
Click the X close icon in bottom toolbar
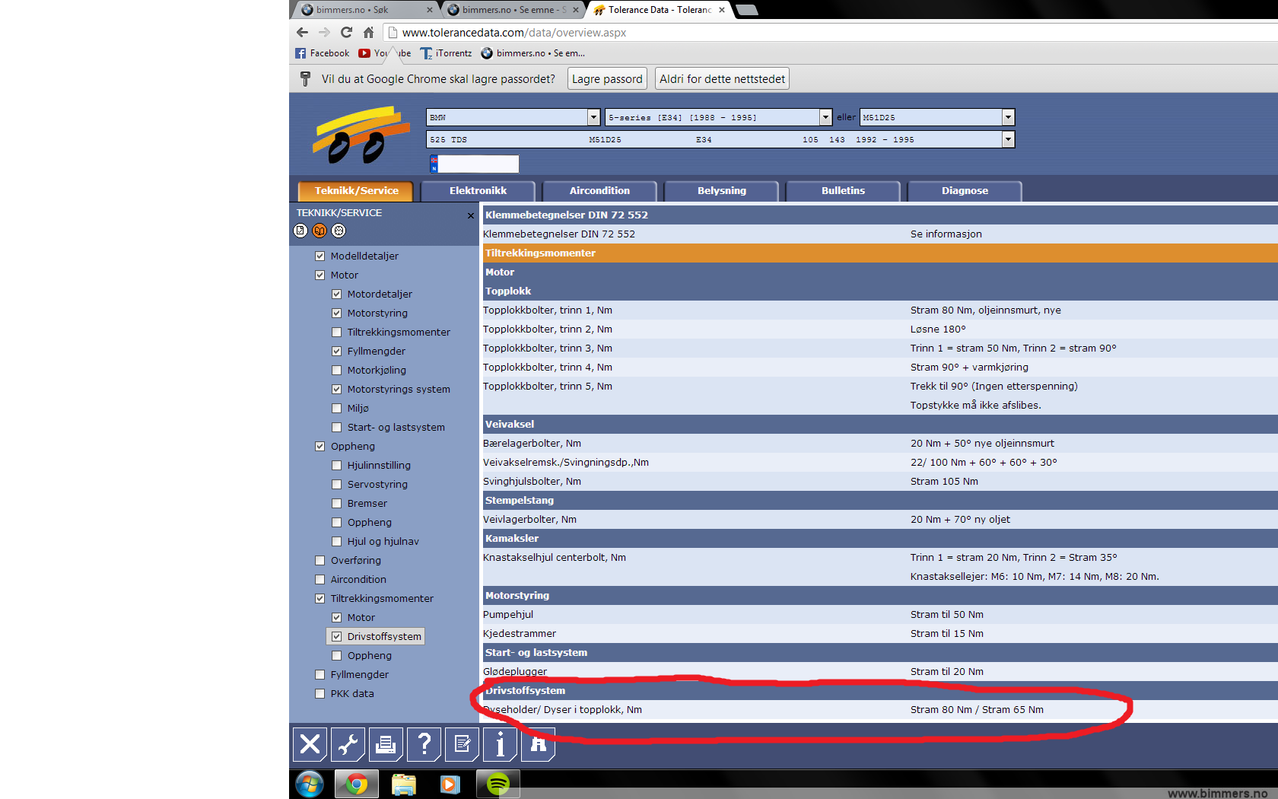[310, 743]
